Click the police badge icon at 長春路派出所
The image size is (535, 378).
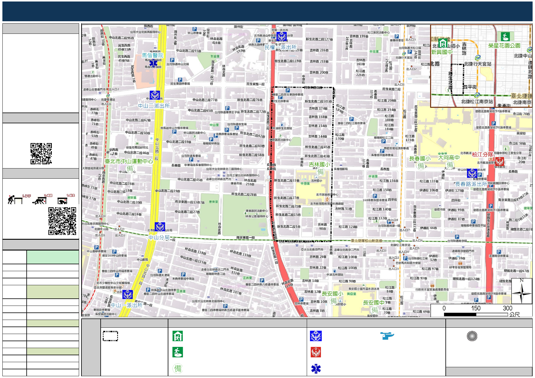click(x=472, y=173)
